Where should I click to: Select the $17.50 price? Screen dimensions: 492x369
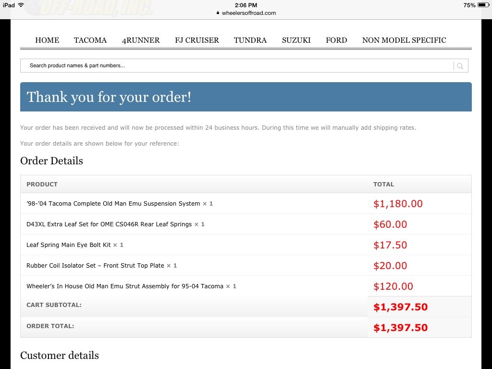click(x=390, y=245)
